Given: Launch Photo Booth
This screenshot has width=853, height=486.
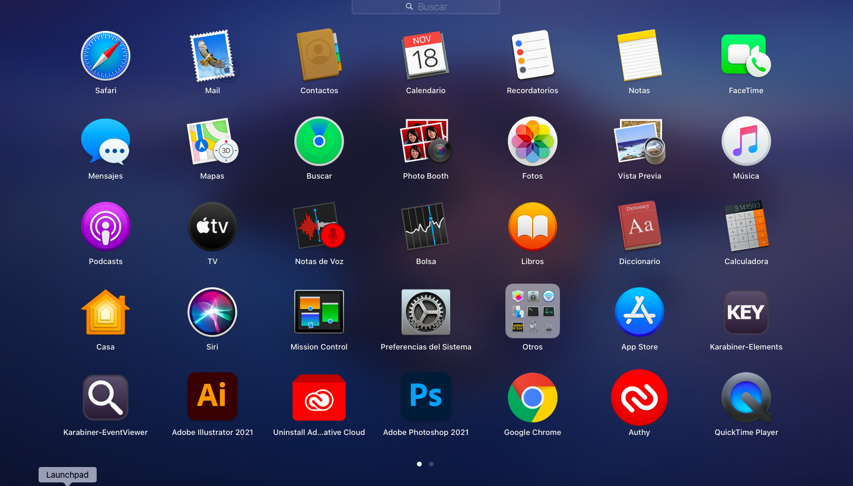Looking at the screenshot, I should tap(426, 141).
